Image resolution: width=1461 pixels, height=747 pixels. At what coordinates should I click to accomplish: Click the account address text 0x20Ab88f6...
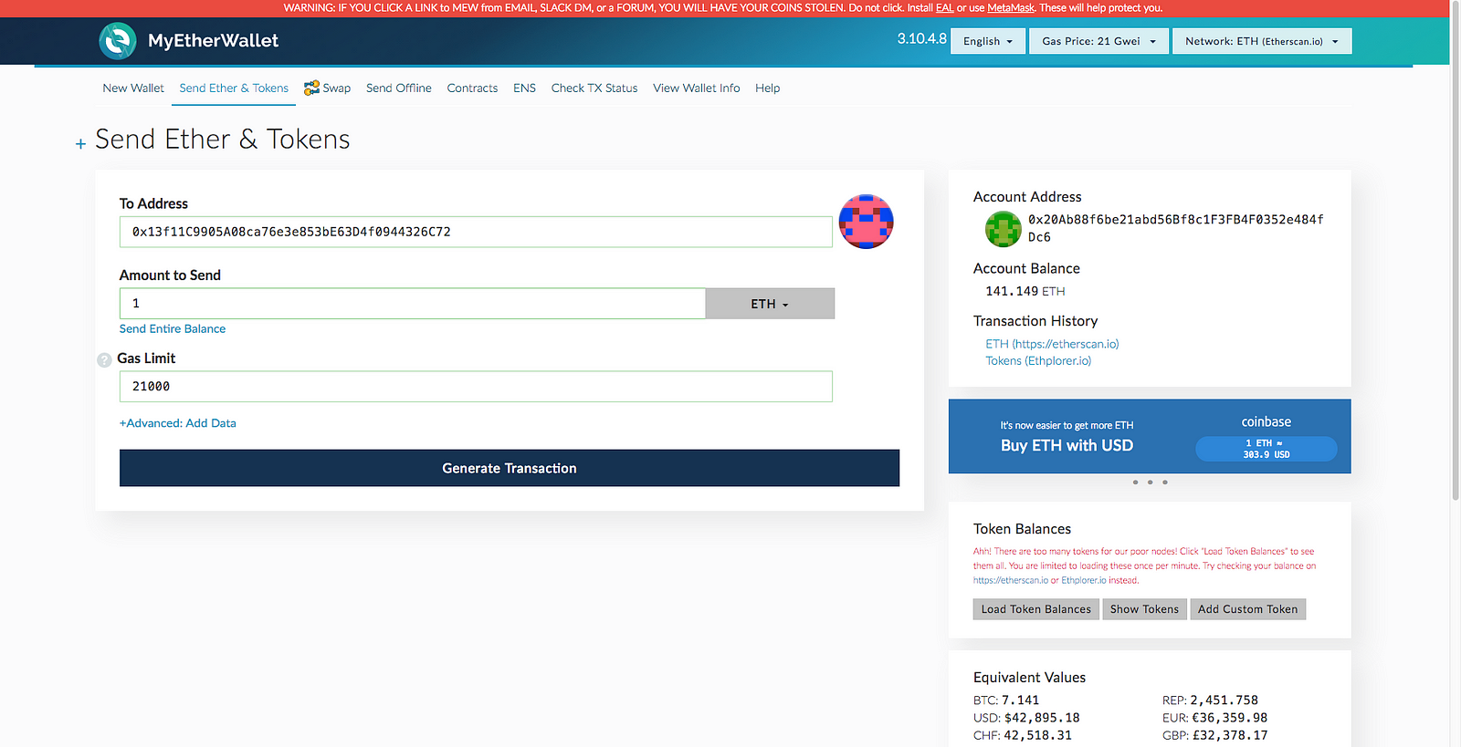click(1176, 228)
